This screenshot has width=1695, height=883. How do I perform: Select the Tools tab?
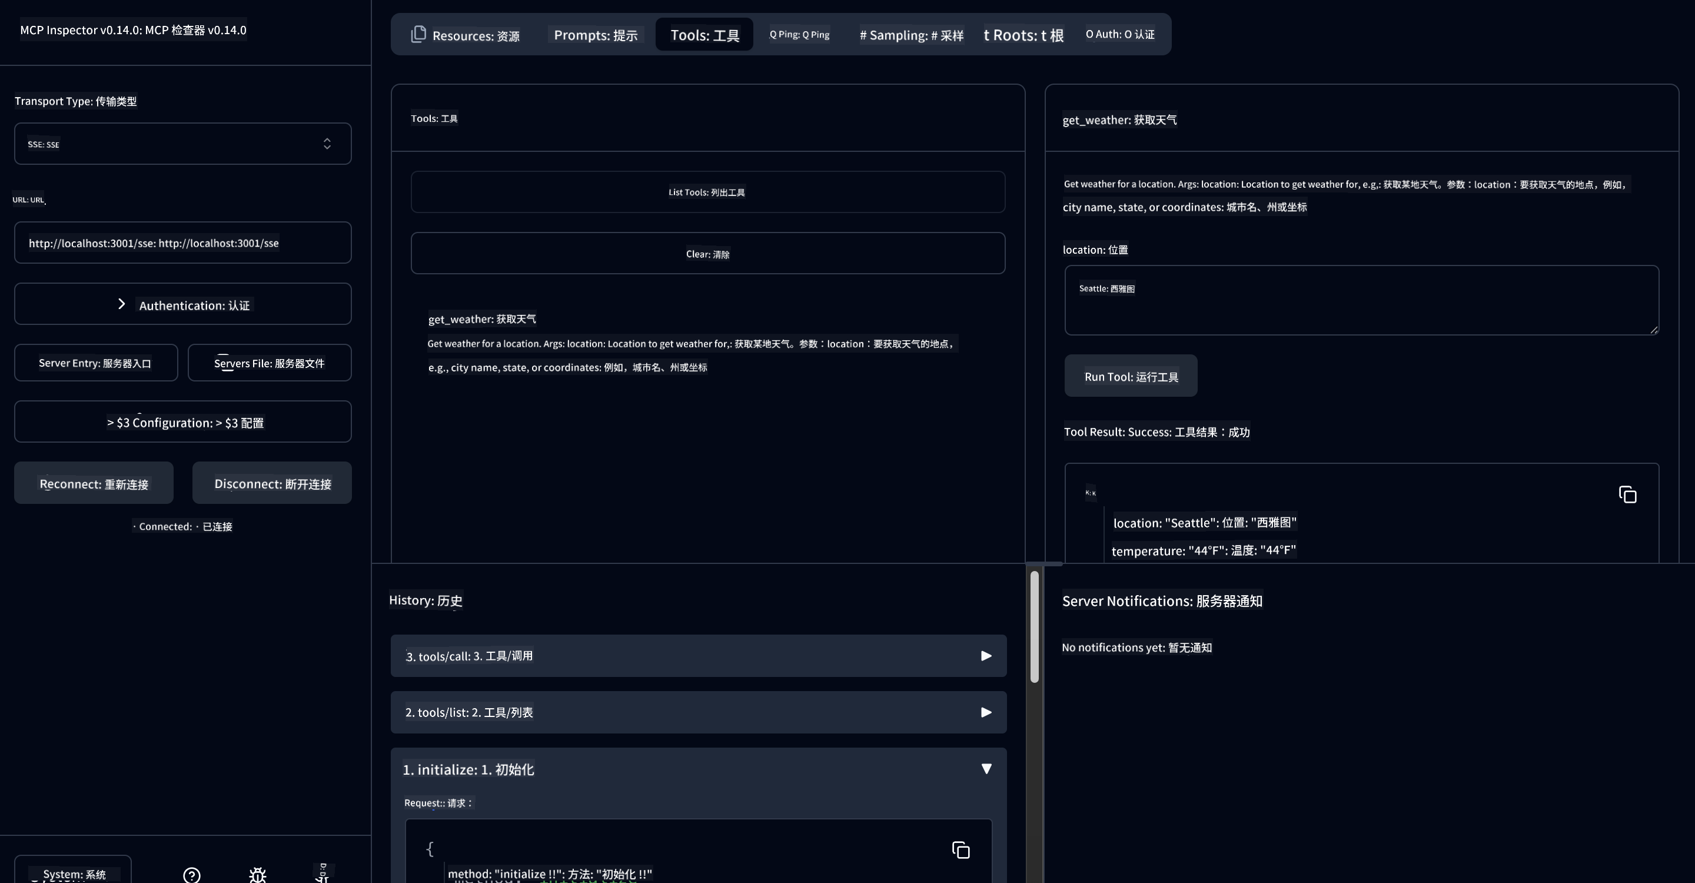click(704, 35)
